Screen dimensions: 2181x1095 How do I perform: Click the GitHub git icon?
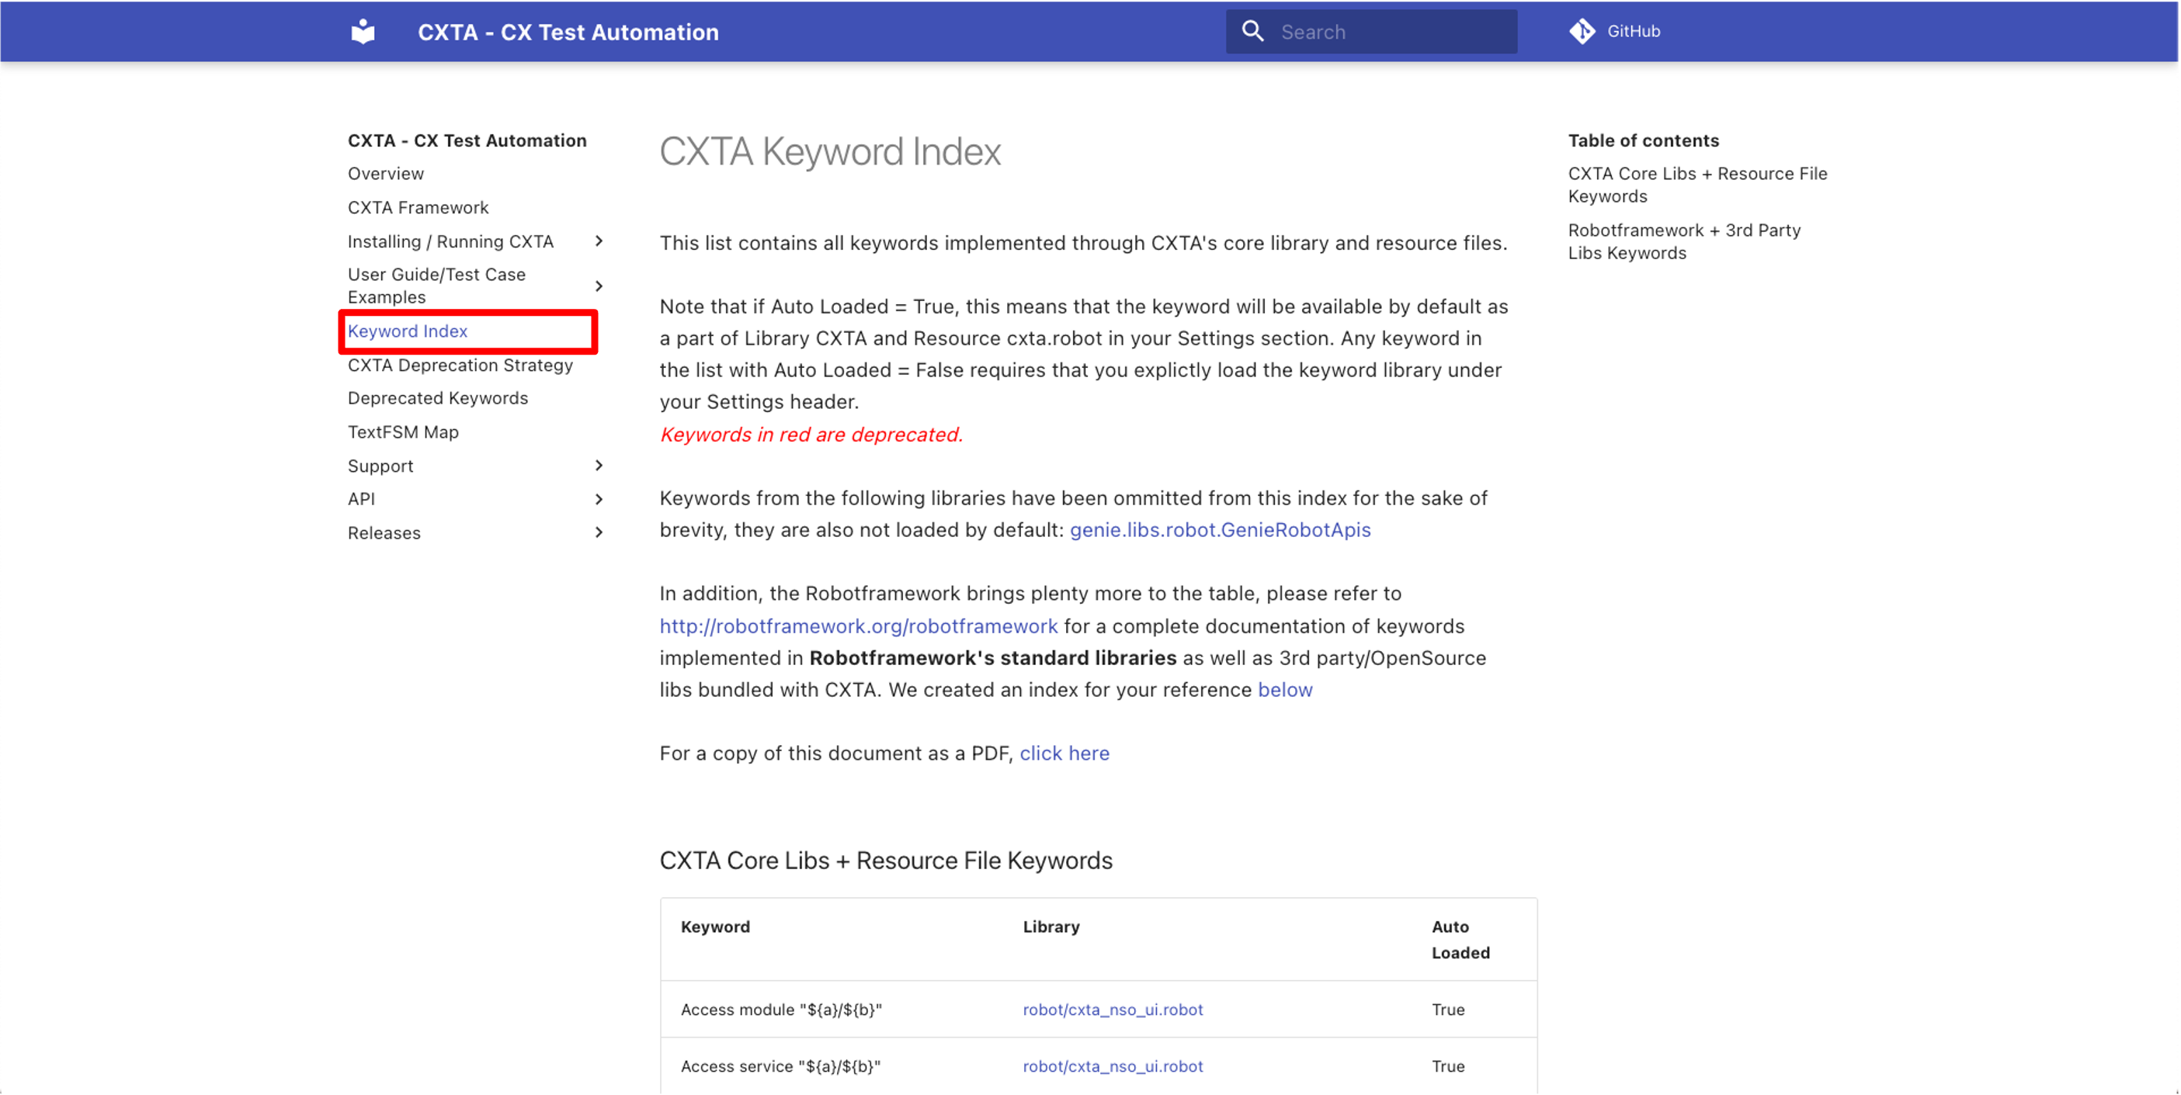pyautogui.click(x=1582, y=31)
